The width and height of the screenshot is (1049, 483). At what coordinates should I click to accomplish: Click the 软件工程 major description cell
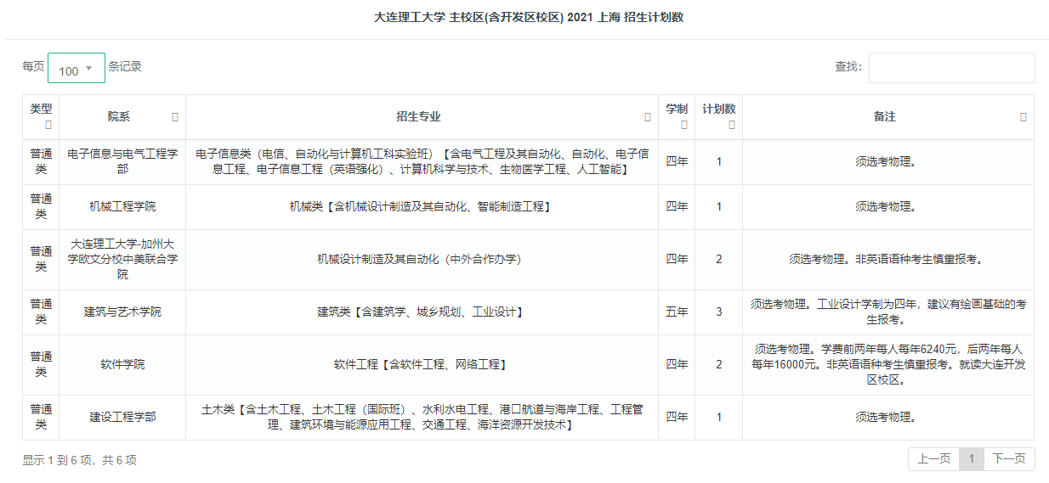pos(422,364)
